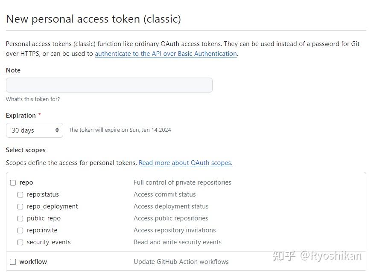Click "Update GitHub Action workflows" description
Screen dimensions: 371x272
point(181,261)
